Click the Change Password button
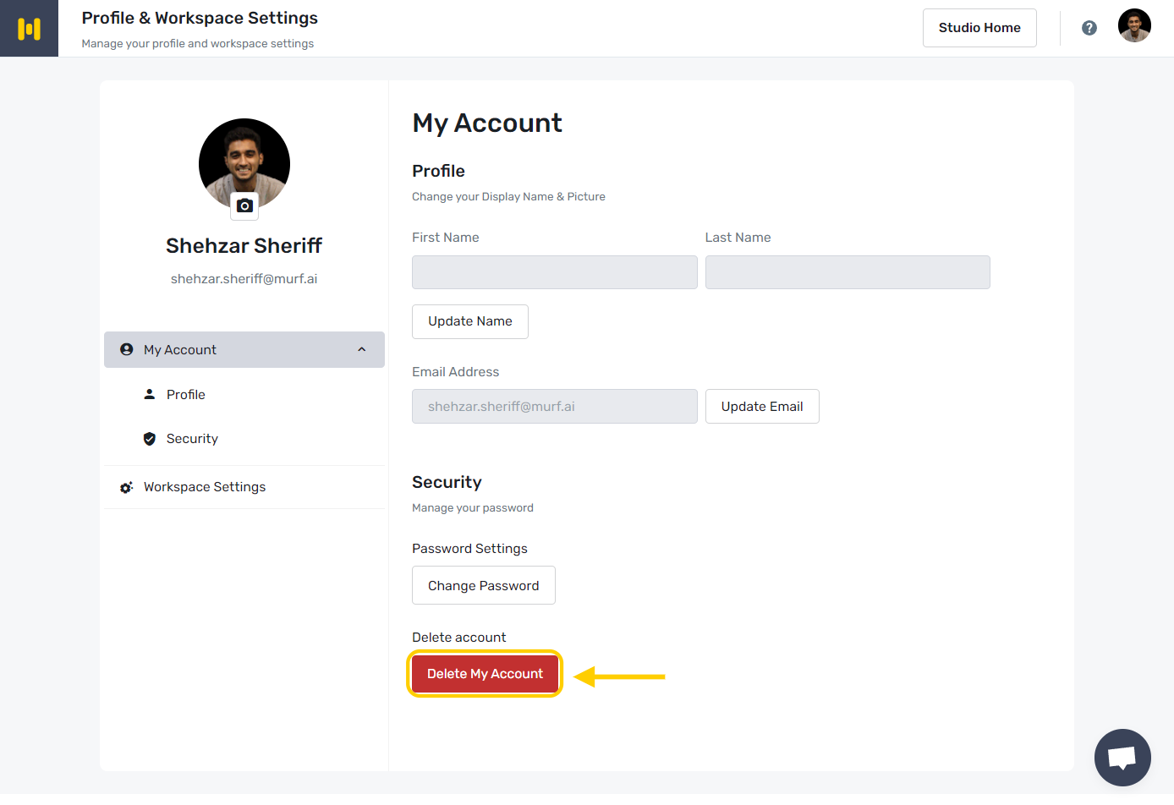 click(484, 585)
